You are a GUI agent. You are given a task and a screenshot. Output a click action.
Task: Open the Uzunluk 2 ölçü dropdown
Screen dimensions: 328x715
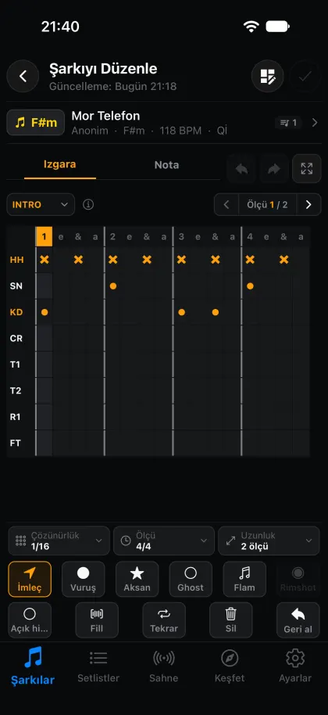(x=269, y=541)
